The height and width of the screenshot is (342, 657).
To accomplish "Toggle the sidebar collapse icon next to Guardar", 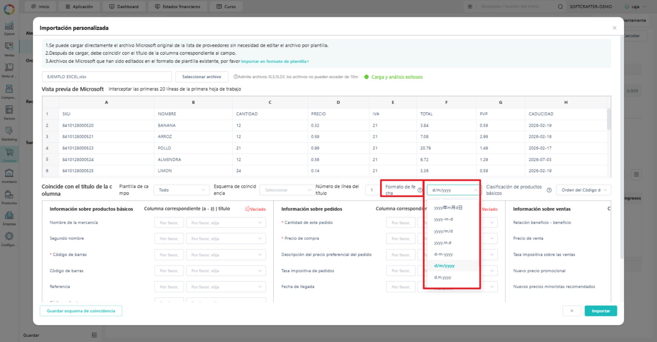I will pyautogui.click(x=94, y=335).
